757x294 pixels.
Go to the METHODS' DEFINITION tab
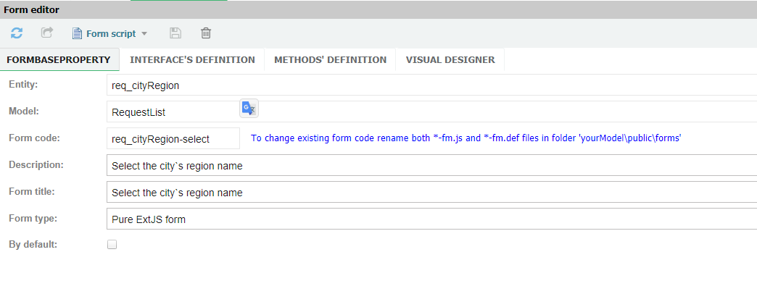pos(330,59)
